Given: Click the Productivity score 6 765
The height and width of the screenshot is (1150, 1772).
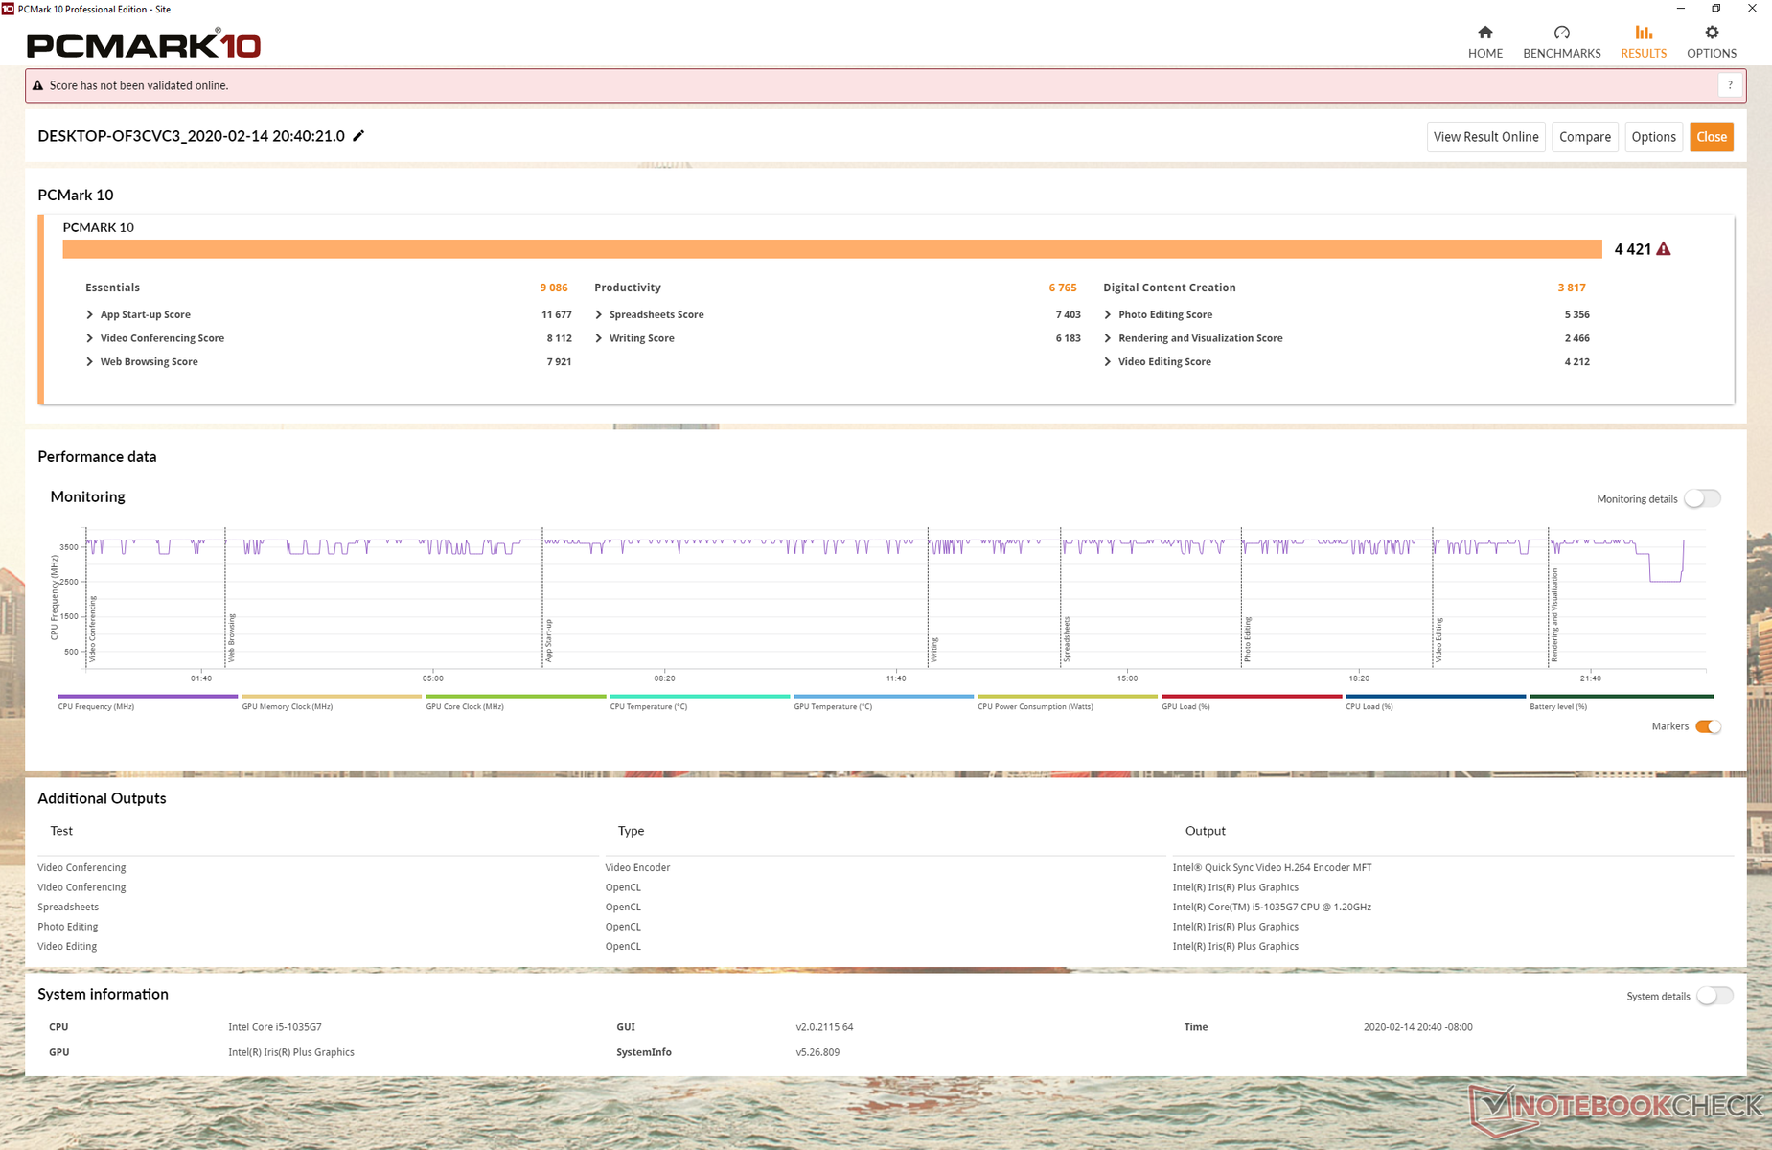Looking at the screenshot, I should coord(1063,287).
